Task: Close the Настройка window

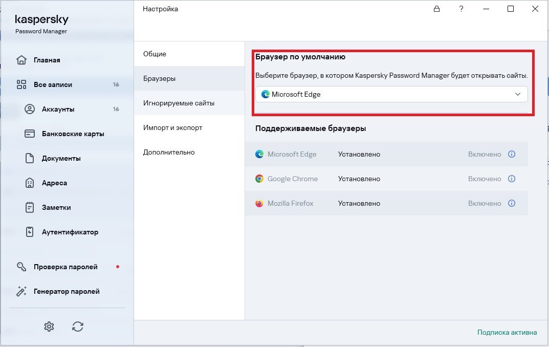Action: pyautogui.click(x=535, y=9)
